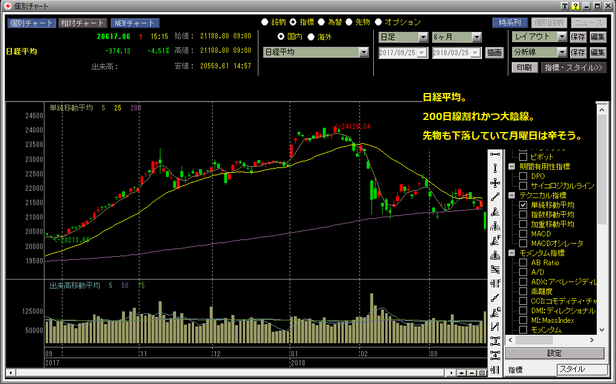Collapse the テクニカル指標 tree group
This screenshot has width=616, height=384.
(x=511, y=196)
